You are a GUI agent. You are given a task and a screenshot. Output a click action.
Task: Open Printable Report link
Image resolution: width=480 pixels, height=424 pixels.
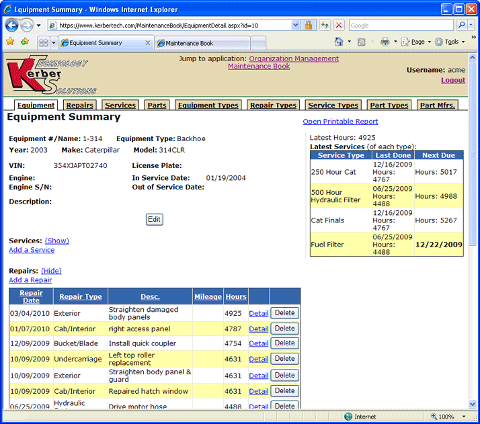pos(340,122)
